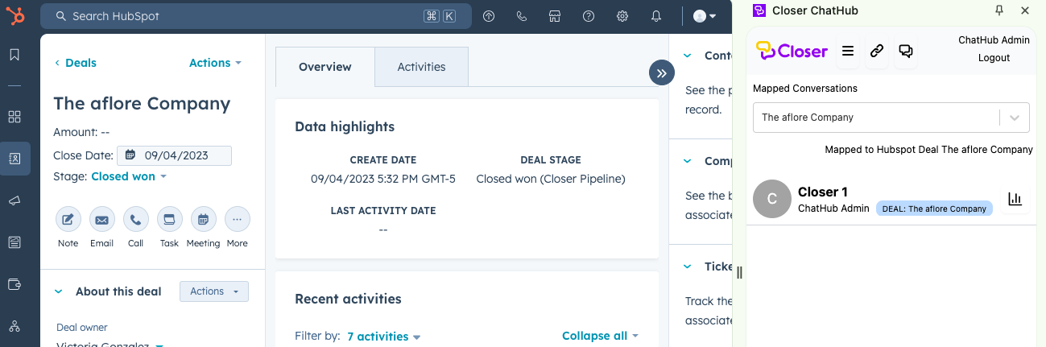Image resolution: width=1046 pixels, height=347 pixels.
Task: Open the Closer link icon
Action: click(877, 52)
